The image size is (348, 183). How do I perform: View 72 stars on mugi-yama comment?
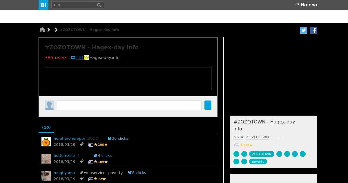100,179
